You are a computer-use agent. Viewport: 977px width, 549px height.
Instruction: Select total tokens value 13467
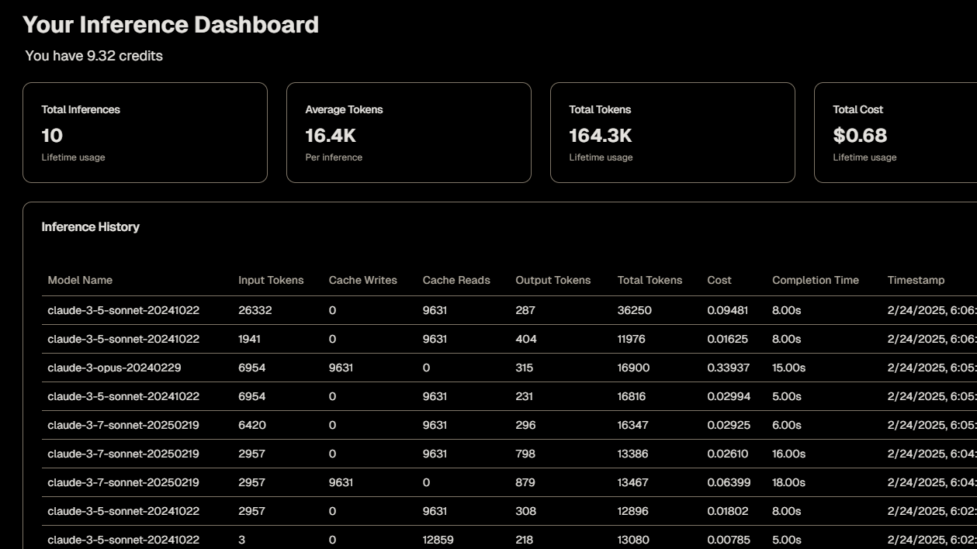(x=633, y=482)
